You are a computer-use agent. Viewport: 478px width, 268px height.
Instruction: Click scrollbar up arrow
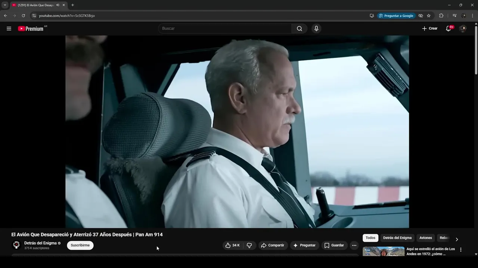(x=476, y=24)
